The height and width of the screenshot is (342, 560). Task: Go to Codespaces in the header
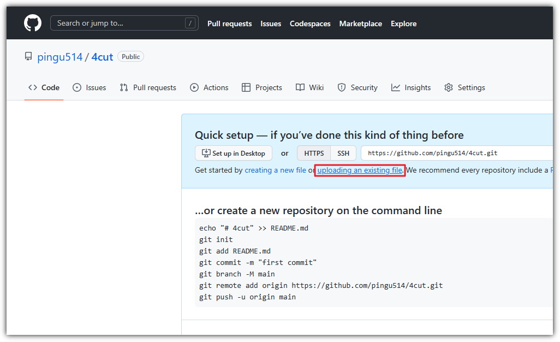tap(310, 23)
